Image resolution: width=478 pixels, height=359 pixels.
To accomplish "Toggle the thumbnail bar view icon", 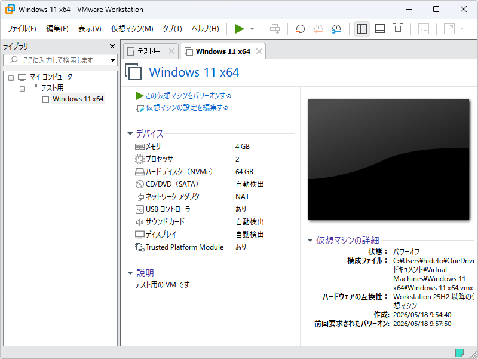I will (x=380, y=29).
